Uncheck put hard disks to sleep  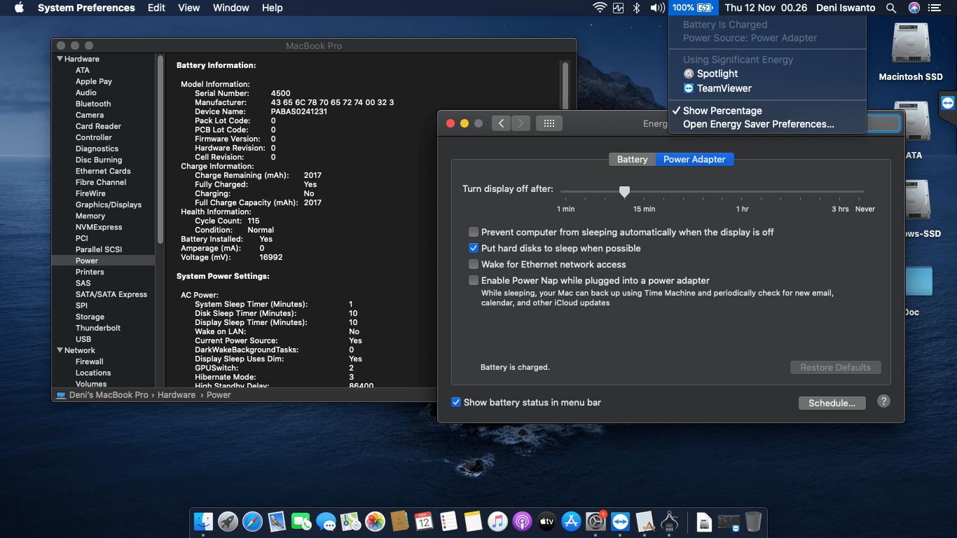pos(474,248)
